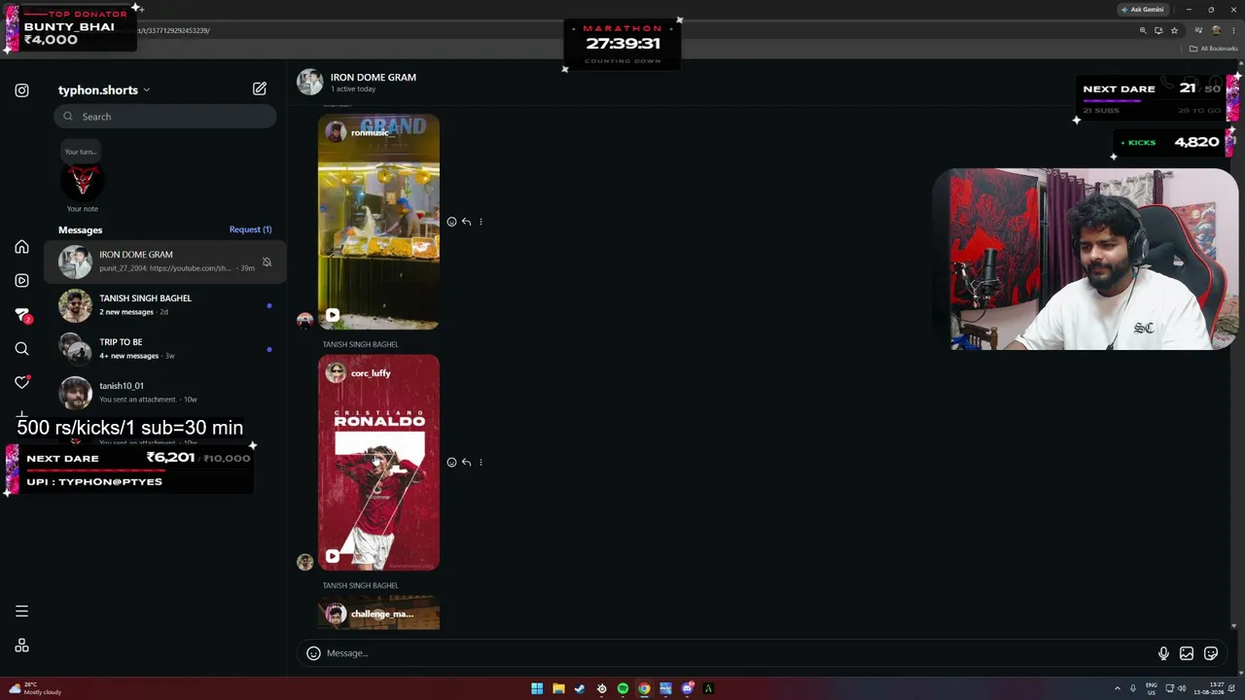
Task: Show hidden icons in the system tray
Action: coord(1117,688)
